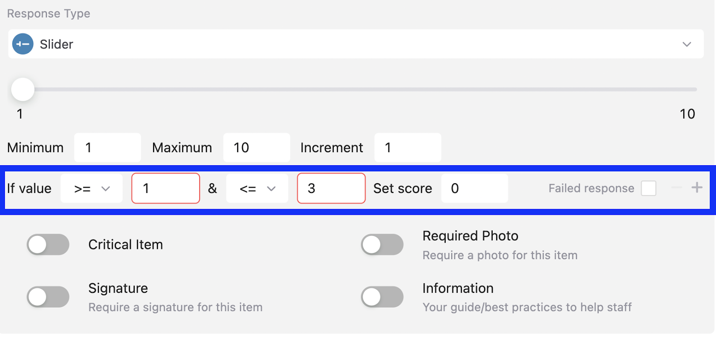Click the Maximum value input field
The image size is (716, 342).
tap(256, 147)
